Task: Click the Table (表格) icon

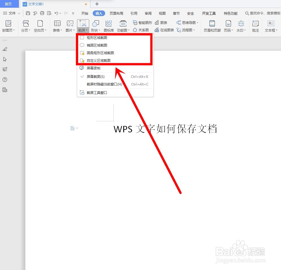Action: click(57, 23)
